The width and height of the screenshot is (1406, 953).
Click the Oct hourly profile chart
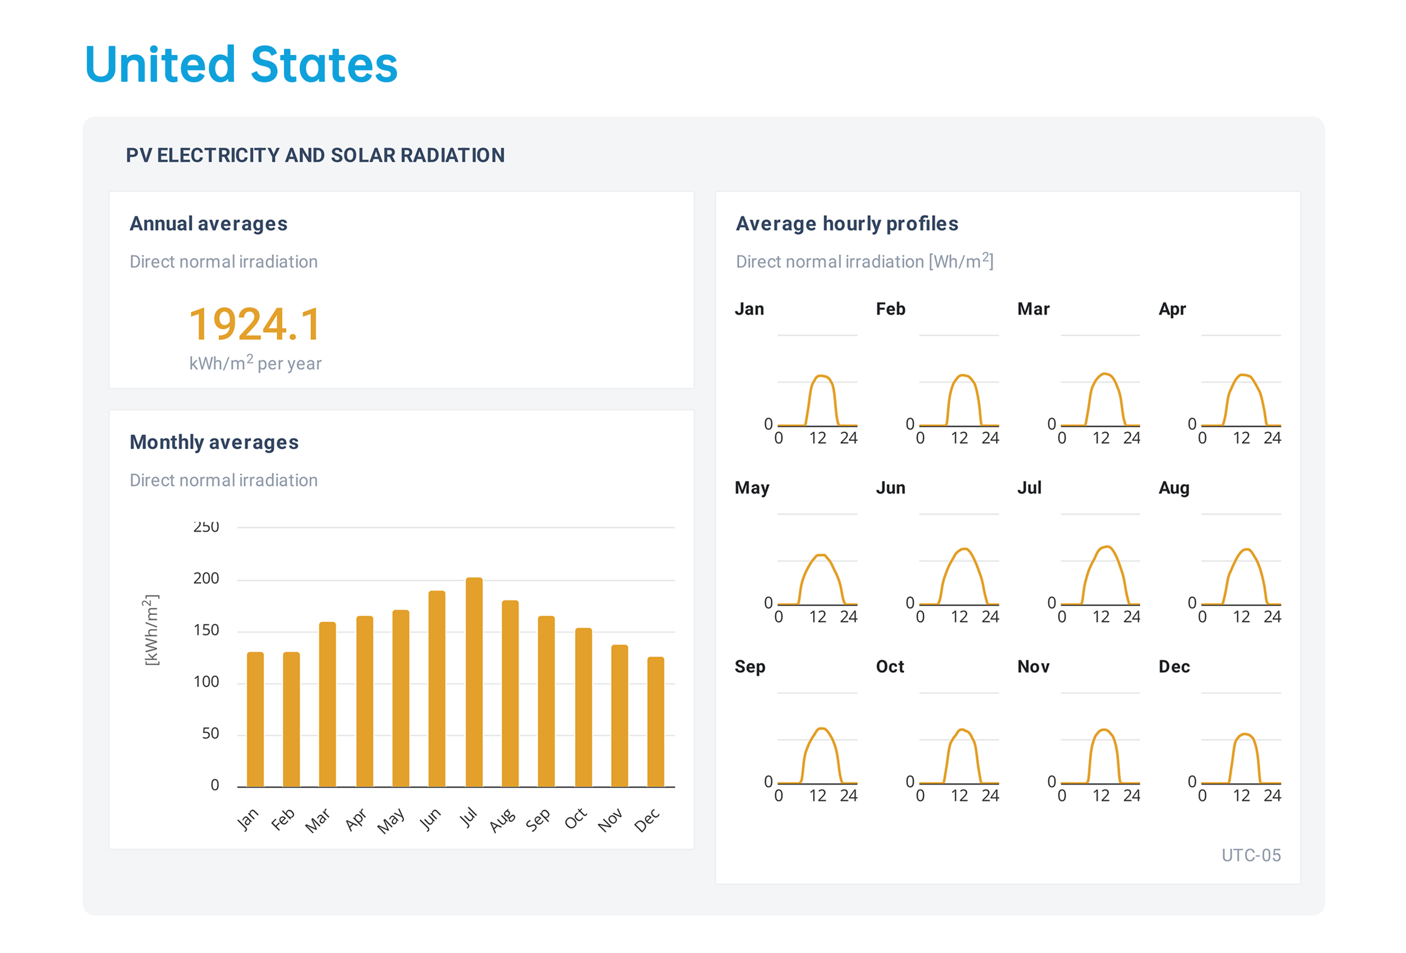tap(959, 745)
